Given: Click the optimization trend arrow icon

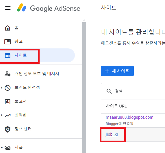Looking at the screenshot, I should pyautogui.click(x=8, y=116).
